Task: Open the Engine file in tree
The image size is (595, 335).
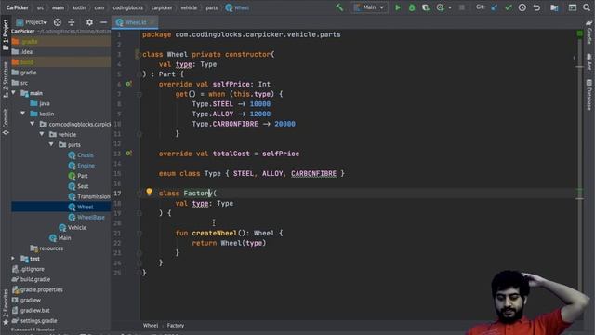Action: pos(82,166)
